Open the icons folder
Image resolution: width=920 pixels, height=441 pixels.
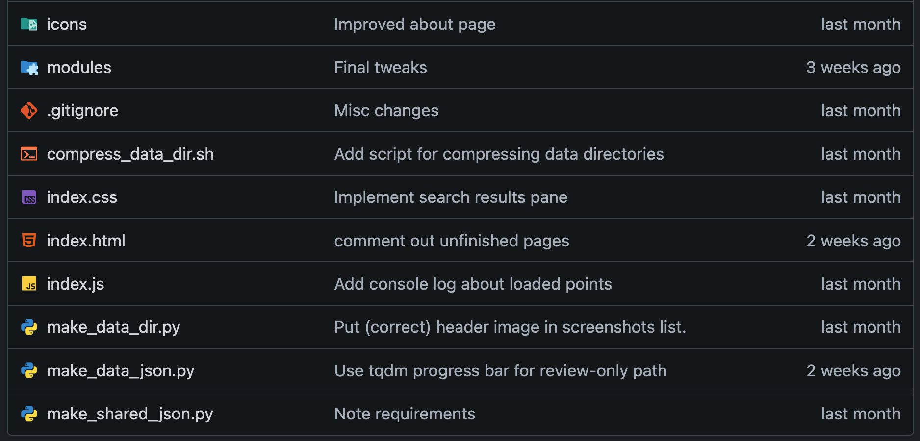tap(67, 24)
